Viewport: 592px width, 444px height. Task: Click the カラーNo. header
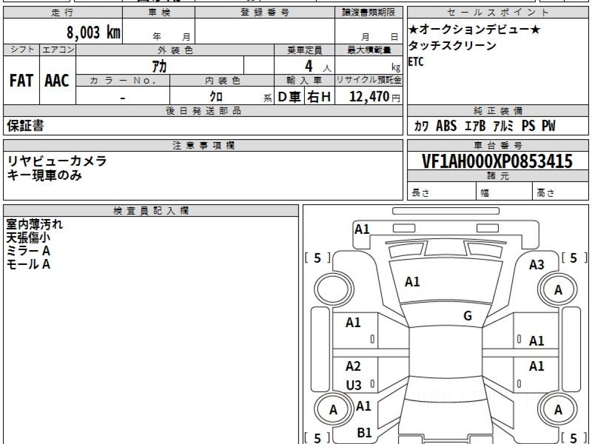123,80
